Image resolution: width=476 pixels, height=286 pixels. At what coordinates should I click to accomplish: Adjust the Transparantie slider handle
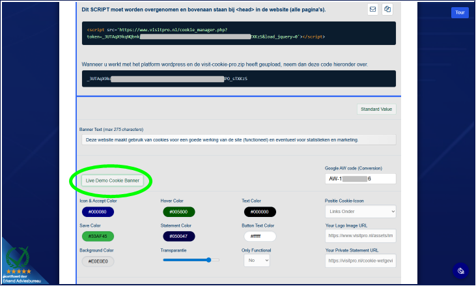pos(209,260)
